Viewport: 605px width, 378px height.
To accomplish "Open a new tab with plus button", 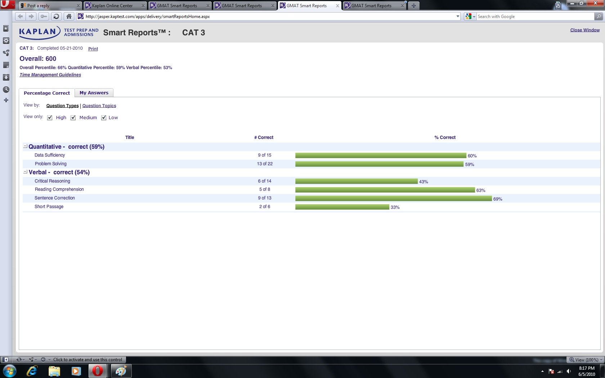I will coord(413,5).
